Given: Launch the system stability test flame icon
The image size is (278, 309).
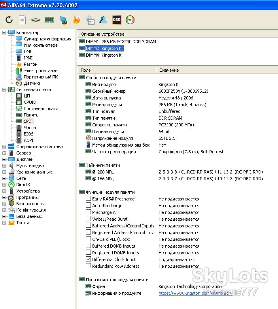Looking at the screenshot, I should pos(76,20).
